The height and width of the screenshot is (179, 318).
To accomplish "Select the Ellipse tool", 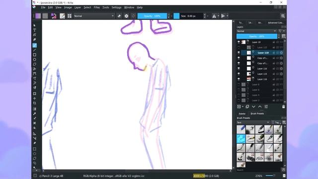I will [34, 60].
